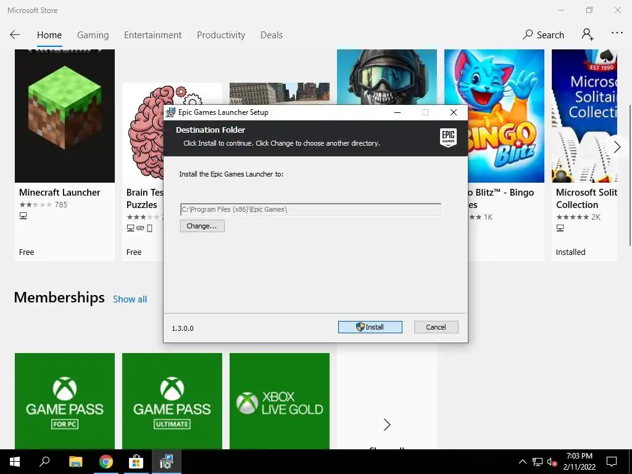Image resolution: width=632 pixels, height=474 pixels.
Task: Open the taskbar clock and date
Action: coord(579,462)
